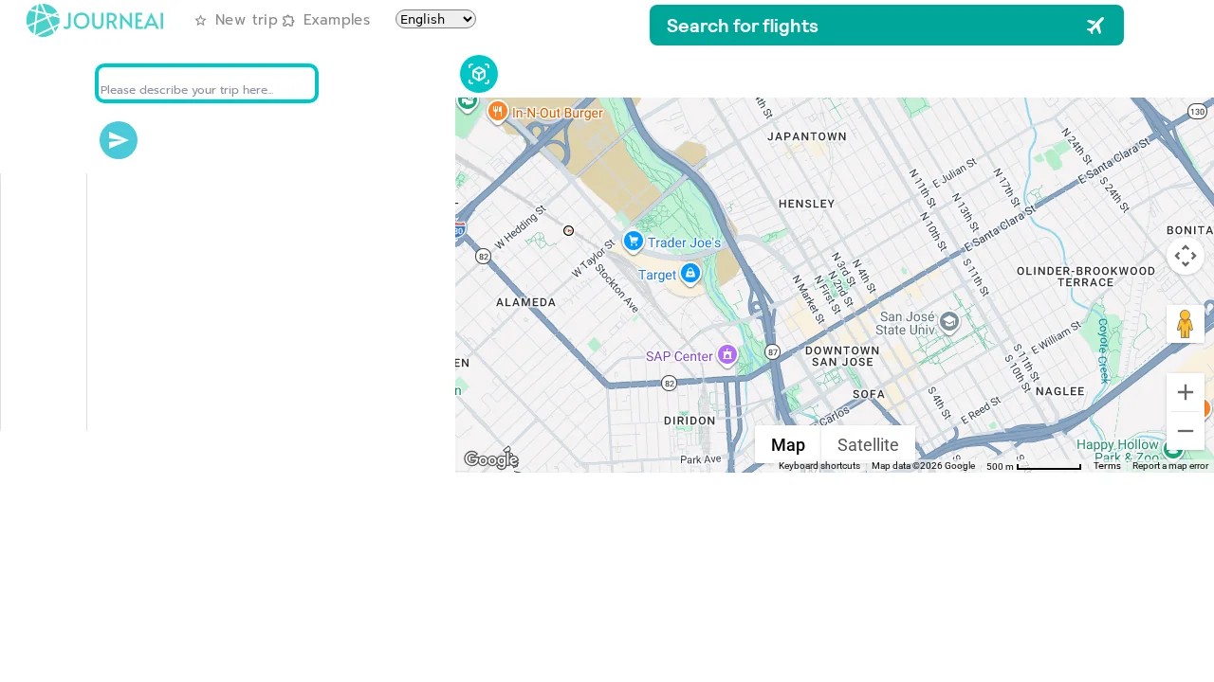The width and height of the screenshot is (1214, 682).
Task: Open the map Terms link
Action: [1107, 466]
